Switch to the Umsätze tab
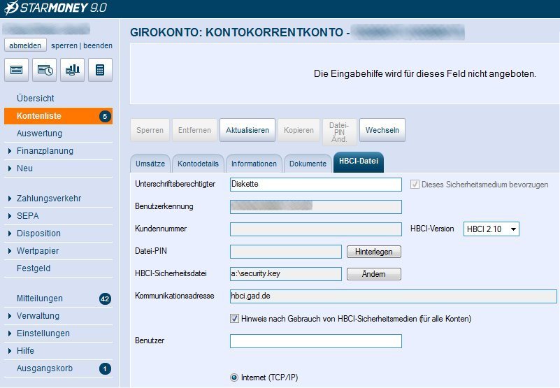 pyautogui.click(x=150, y=164)
